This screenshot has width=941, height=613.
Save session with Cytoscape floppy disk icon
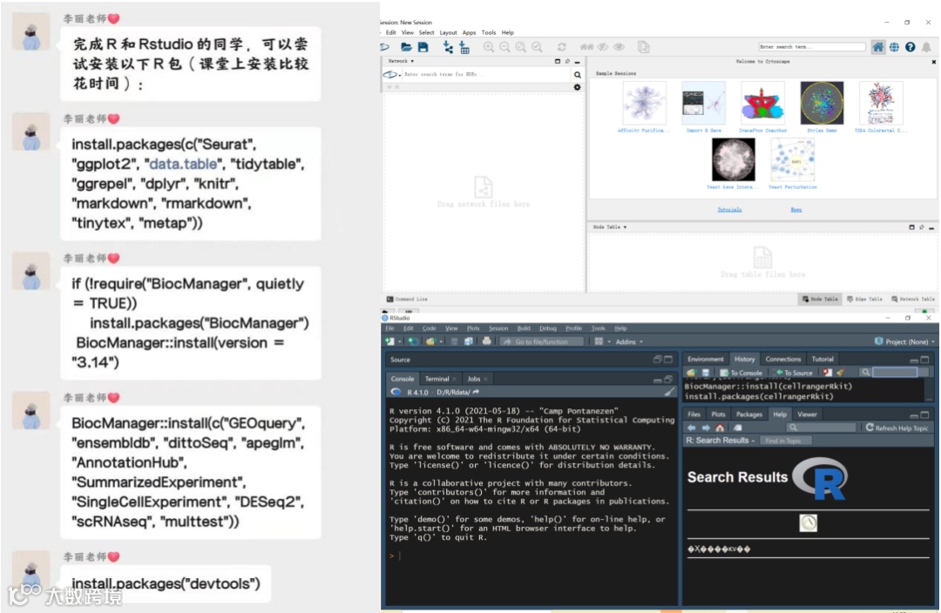click(423, 47)
